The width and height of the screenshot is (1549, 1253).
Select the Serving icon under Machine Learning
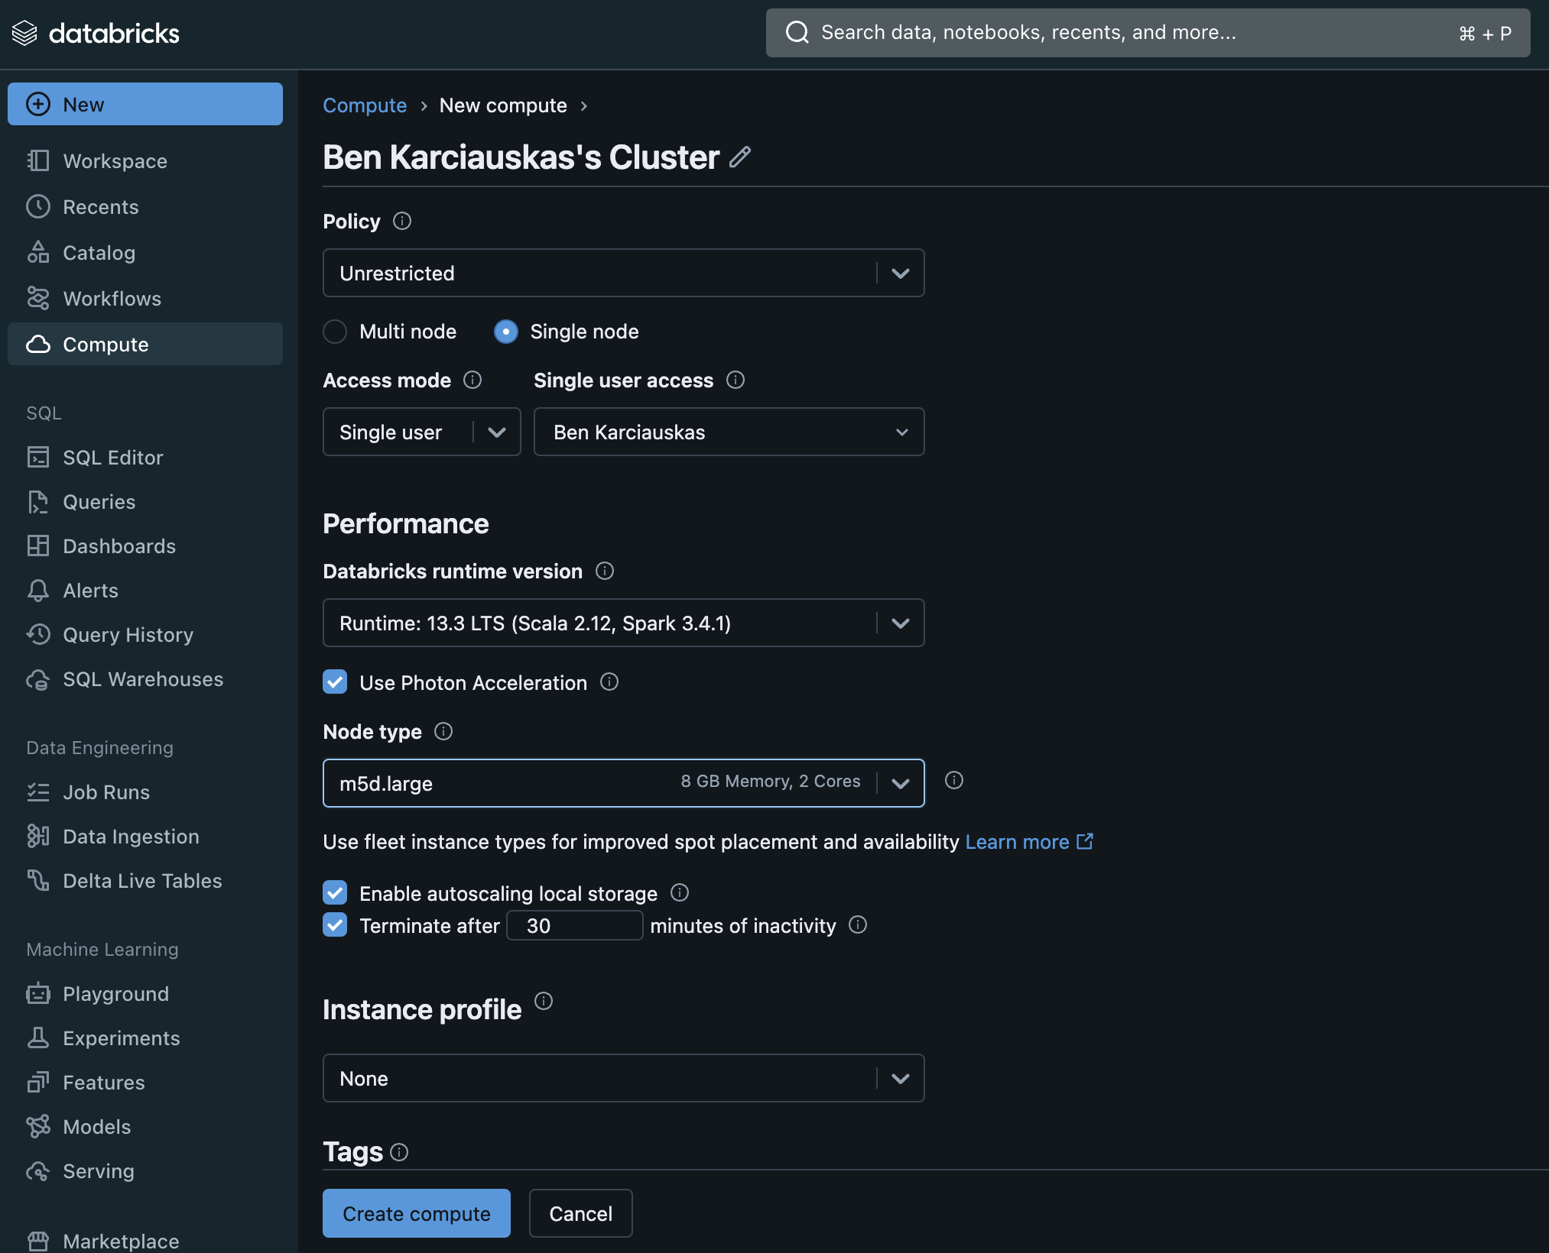pos(40,1170)
